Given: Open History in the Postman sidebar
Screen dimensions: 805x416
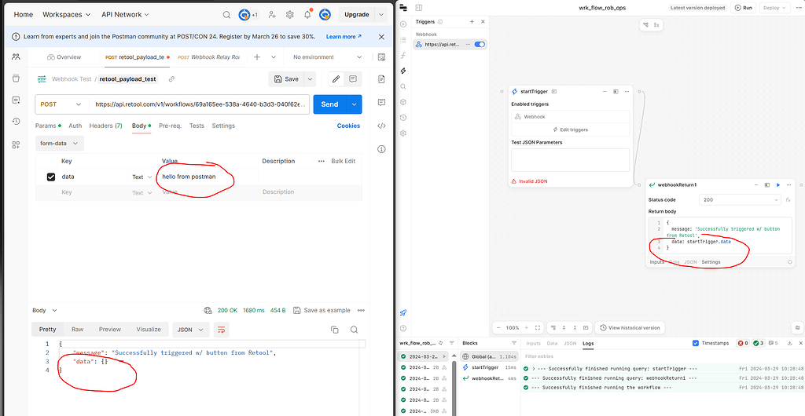Looking at the screenshot, I should (x=16, y=121).
